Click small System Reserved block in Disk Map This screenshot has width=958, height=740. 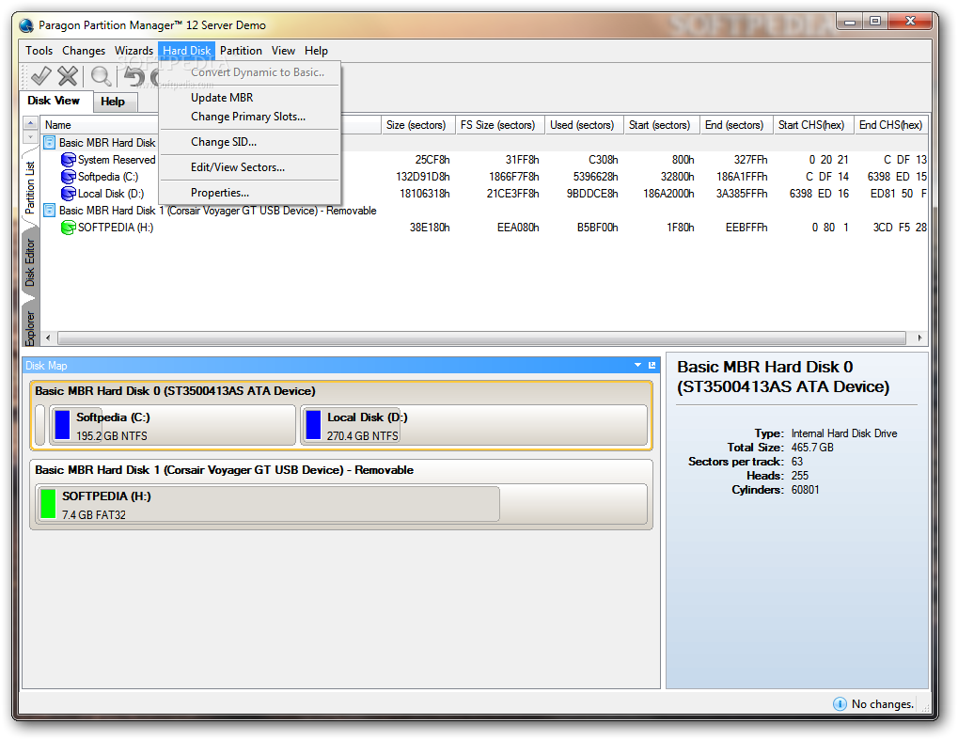[x=40, y=425]
